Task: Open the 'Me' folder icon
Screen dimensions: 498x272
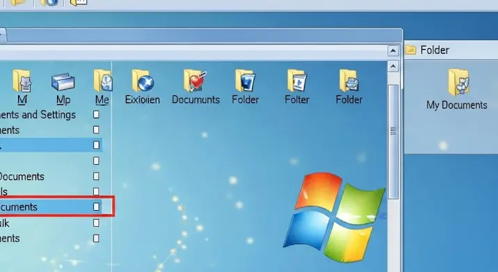Action: pos(102,81)
